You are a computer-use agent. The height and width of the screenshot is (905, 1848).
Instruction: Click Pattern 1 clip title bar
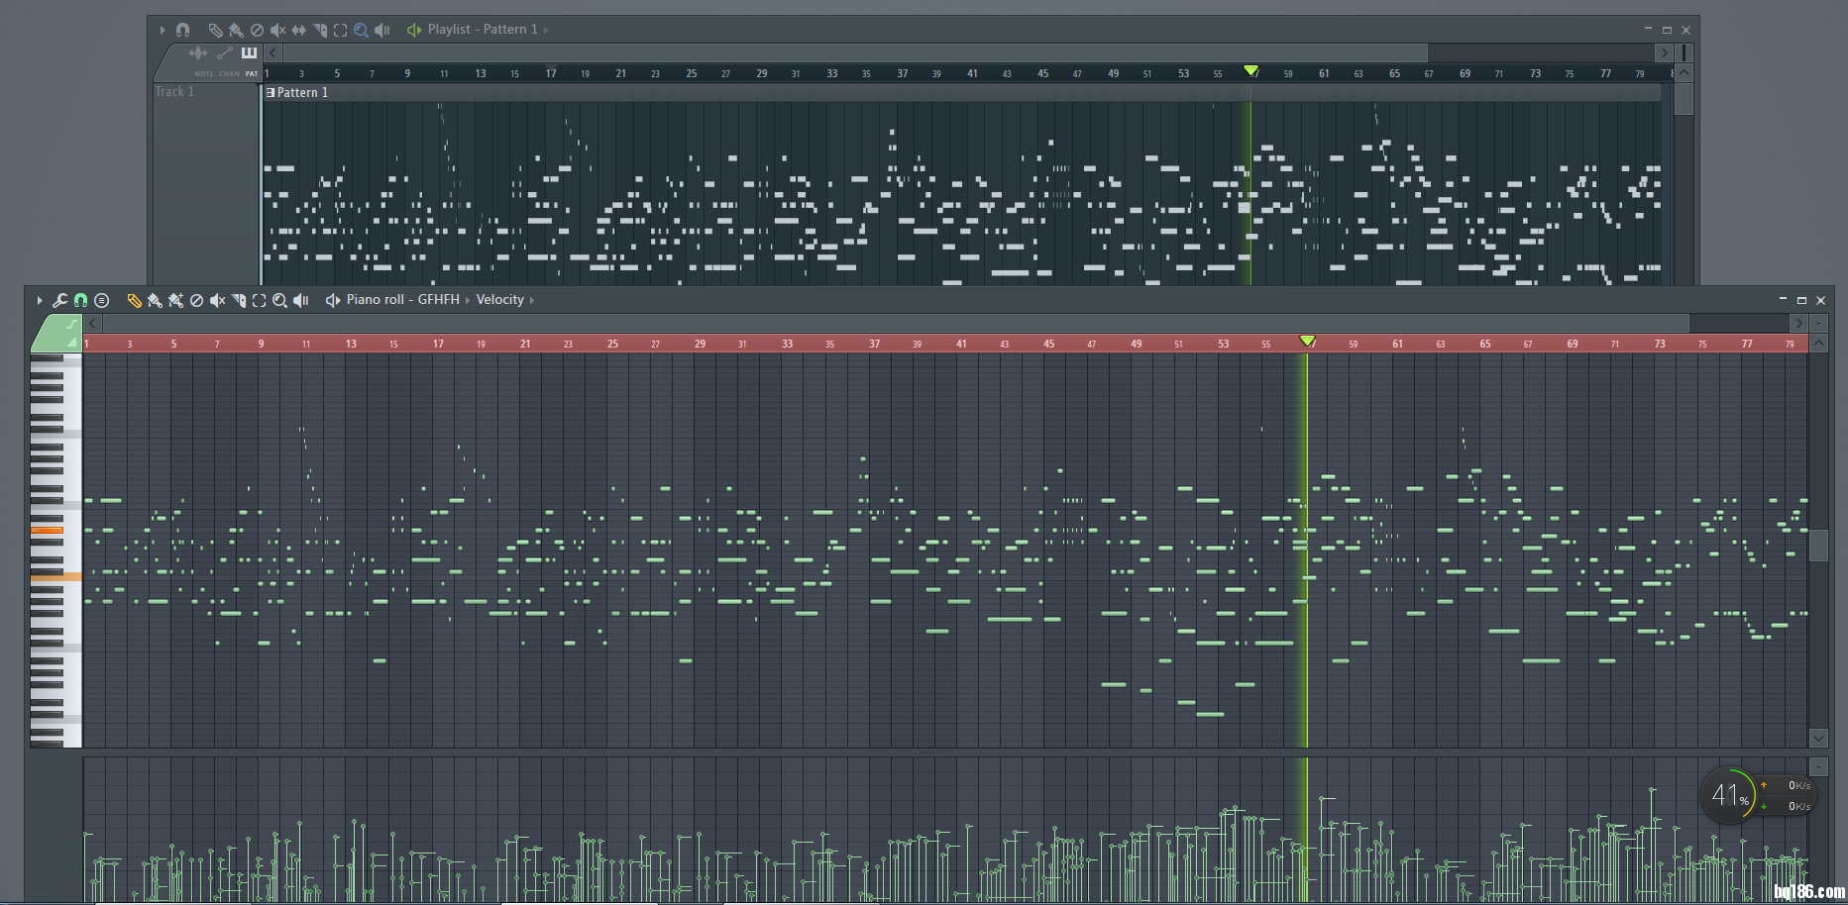[963, 92]
